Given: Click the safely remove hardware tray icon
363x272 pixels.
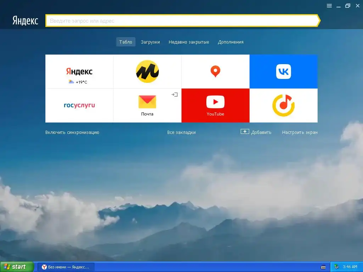Looking at the screenshot, I should pos(337,267).
